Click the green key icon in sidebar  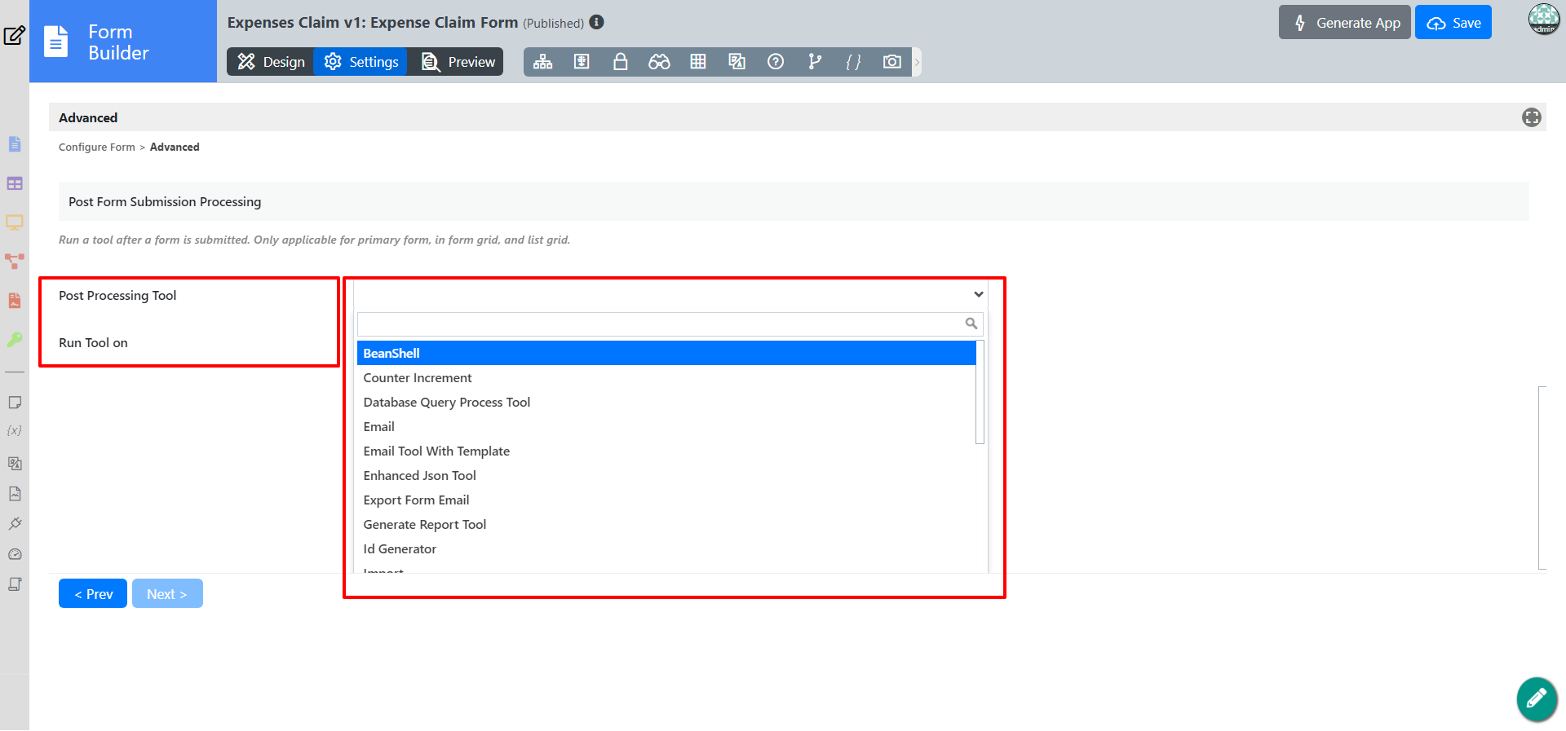pos(15,339)
